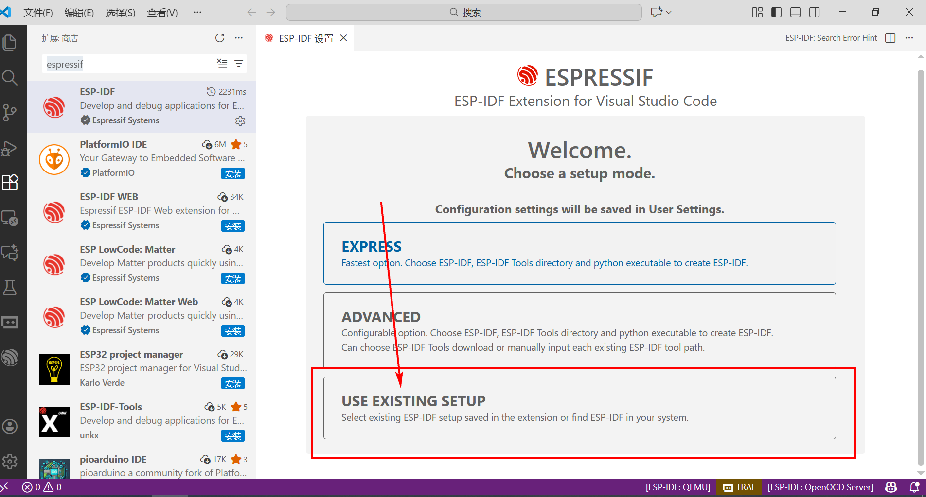Viewport: 926px width, 497px height.
Task: Select the ESP-IDF extension in the list
Action: point(142,107)
